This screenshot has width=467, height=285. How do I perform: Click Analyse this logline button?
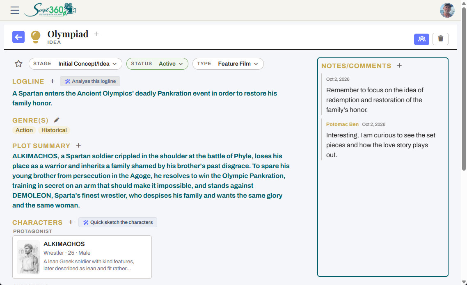click(90, 81)
